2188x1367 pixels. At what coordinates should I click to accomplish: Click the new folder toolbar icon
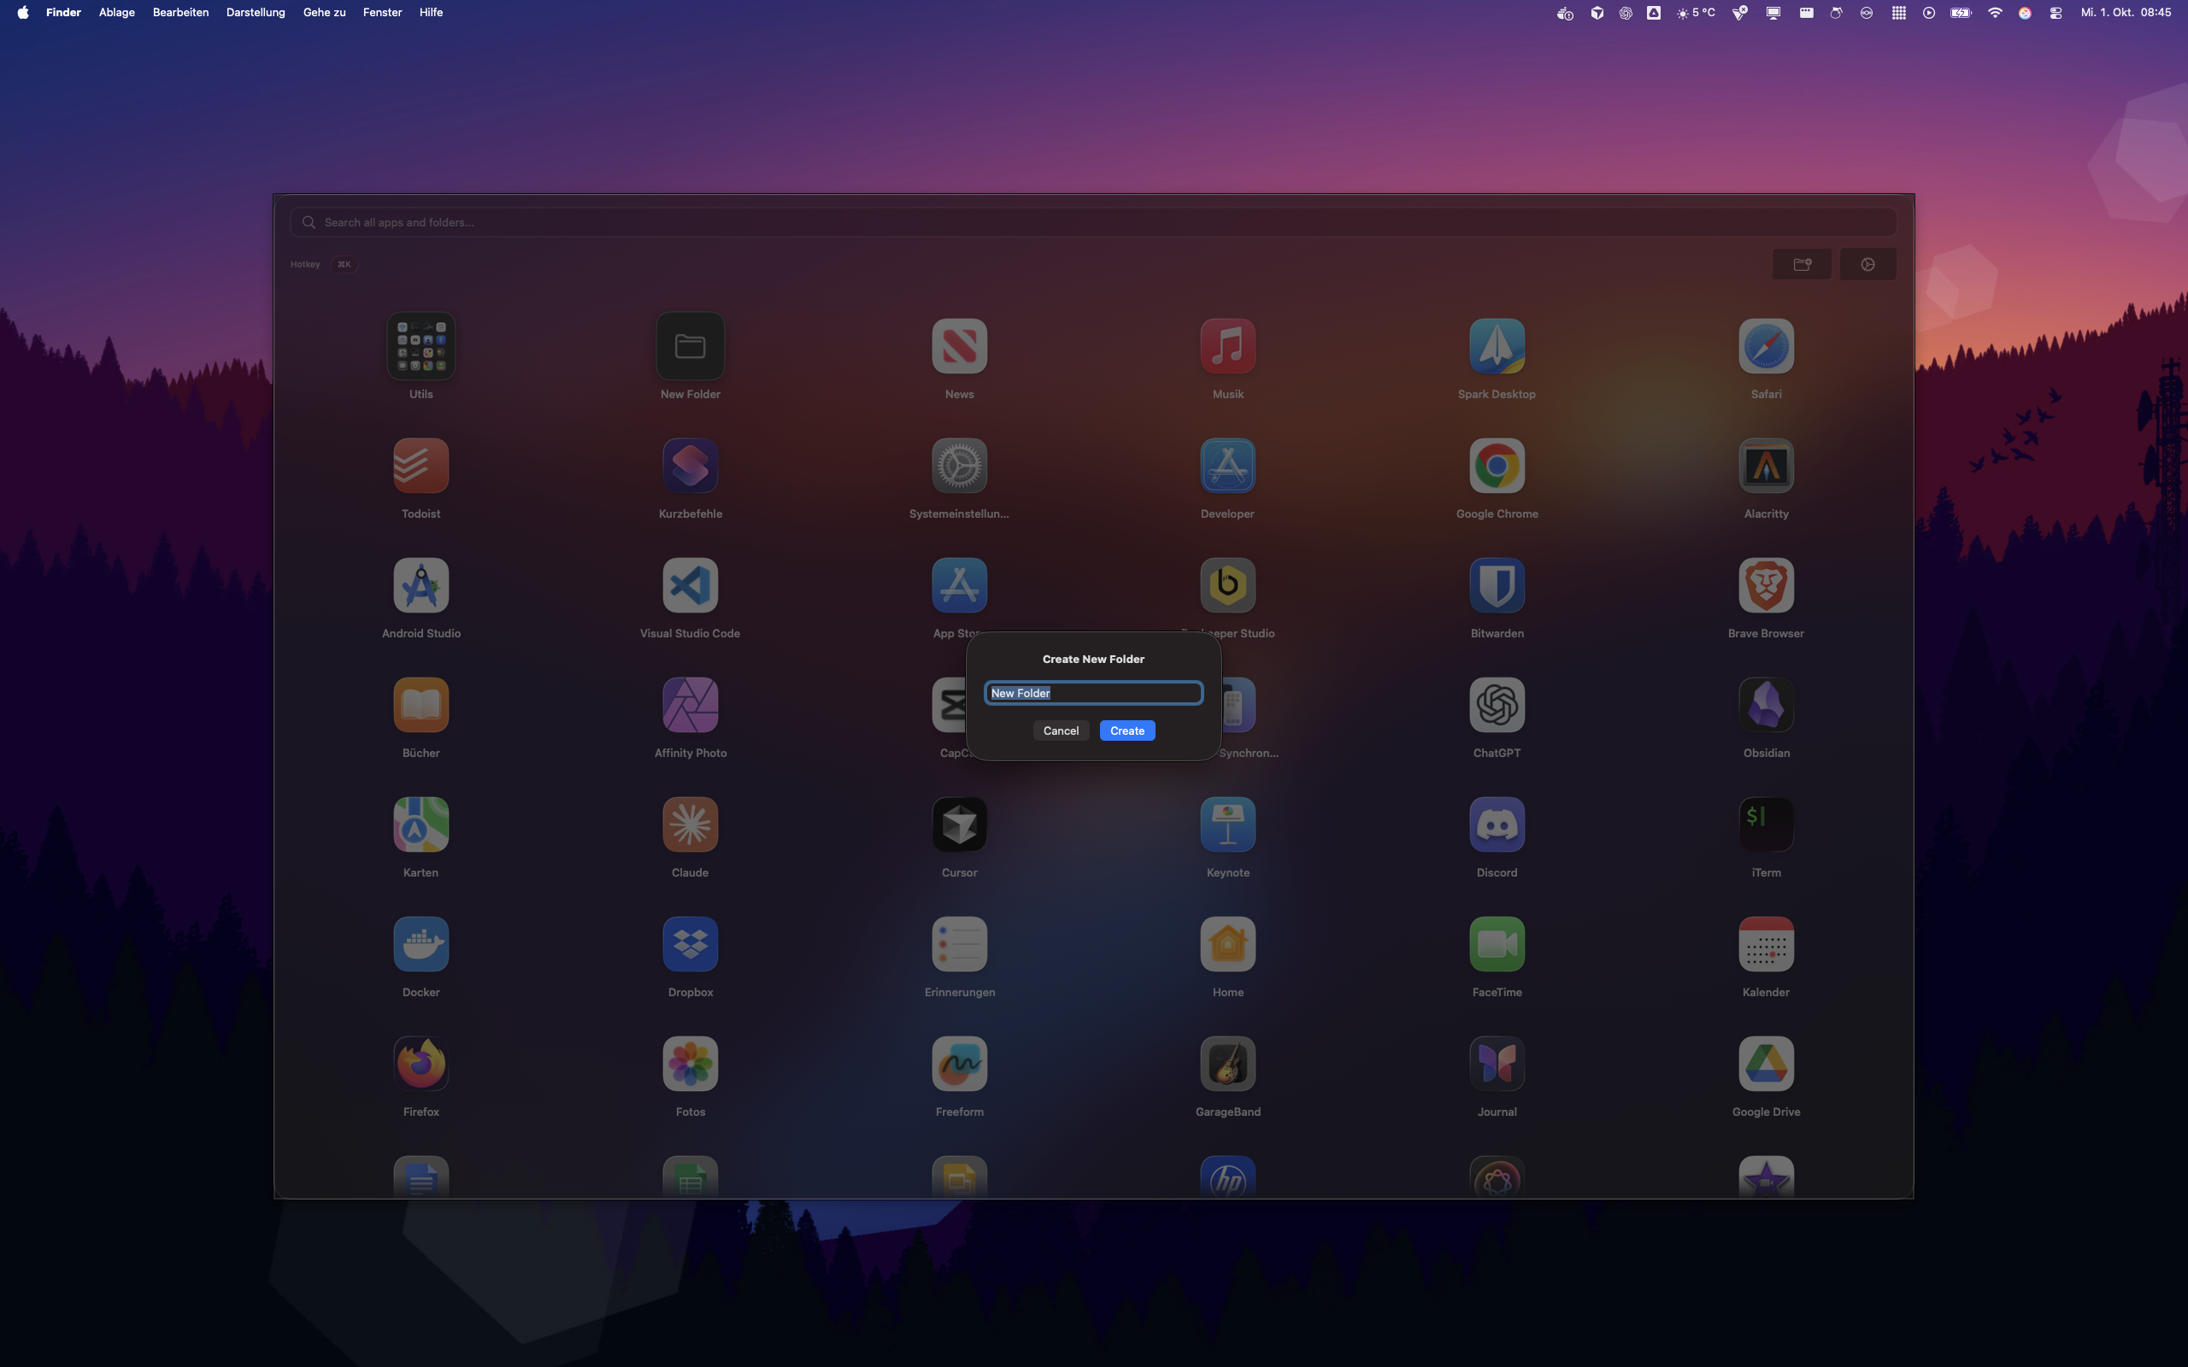tap(1801, 264)
